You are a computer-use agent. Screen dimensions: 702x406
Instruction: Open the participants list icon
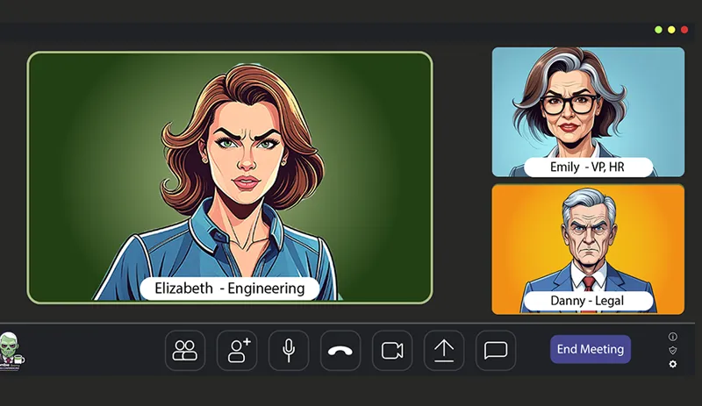pyautogui.click(x=185, y=351)
